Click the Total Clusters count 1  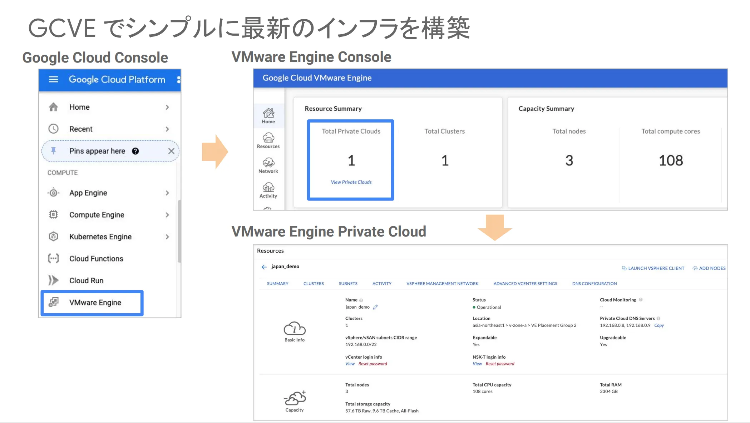[445, 160]
